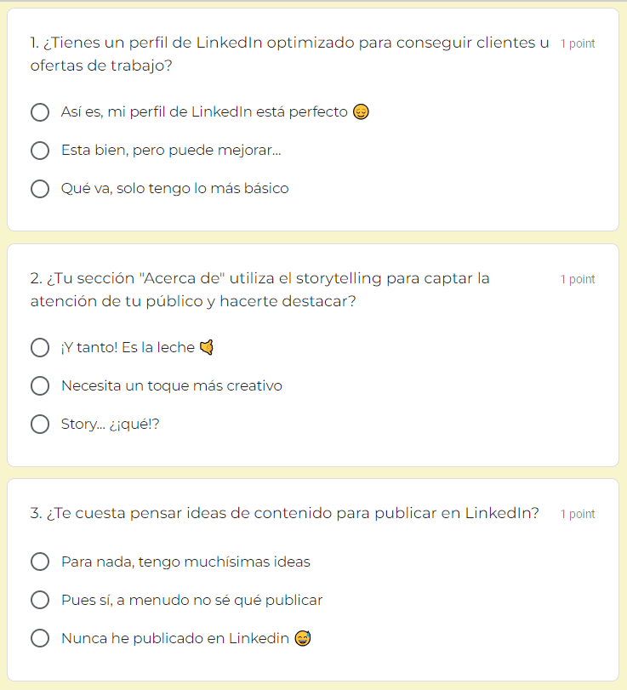Click question 1 title about optimized LinkedIn profile
This screenshot has width=627, height=690.
coord(289,54)
